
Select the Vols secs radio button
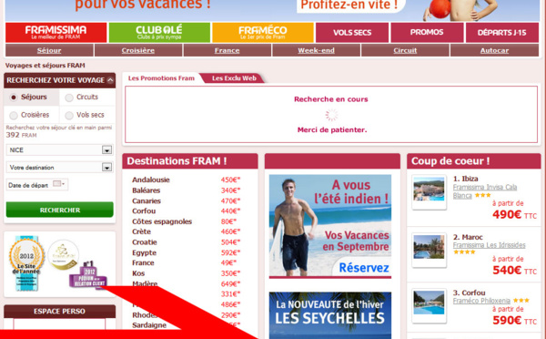(69, 115)
